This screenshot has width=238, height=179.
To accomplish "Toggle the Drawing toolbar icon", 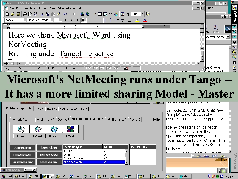I will coord(116,14).
